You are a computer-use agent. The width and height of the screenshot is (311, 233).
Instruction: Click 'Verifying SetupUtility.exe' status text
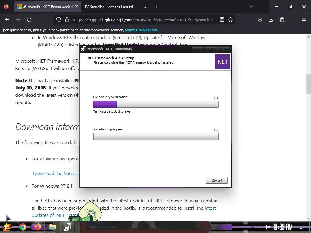point(111,111)
